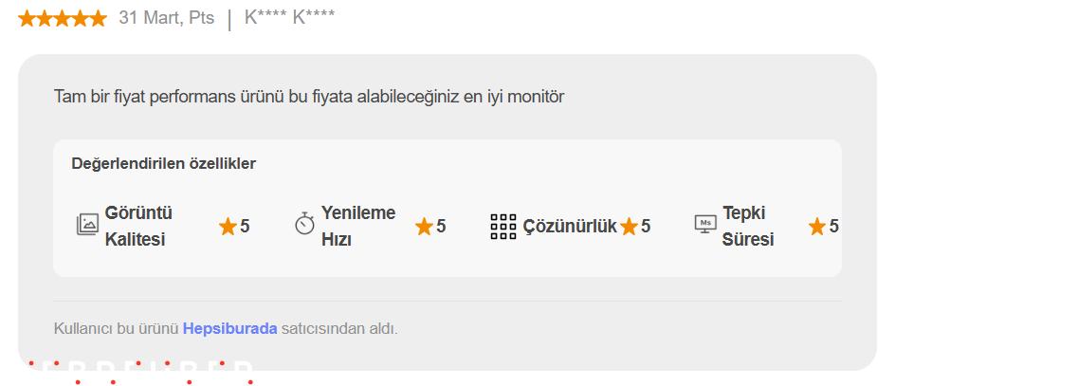Click the reviewer name K**** K****

click(x=289, y=18)
